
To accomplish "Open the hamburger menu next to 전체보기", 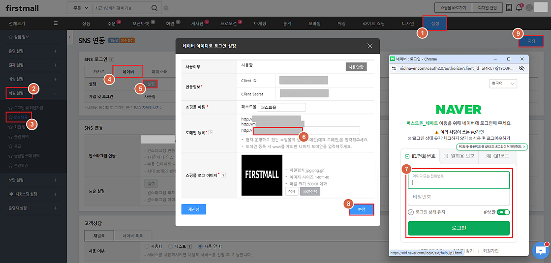I will 56,24.
